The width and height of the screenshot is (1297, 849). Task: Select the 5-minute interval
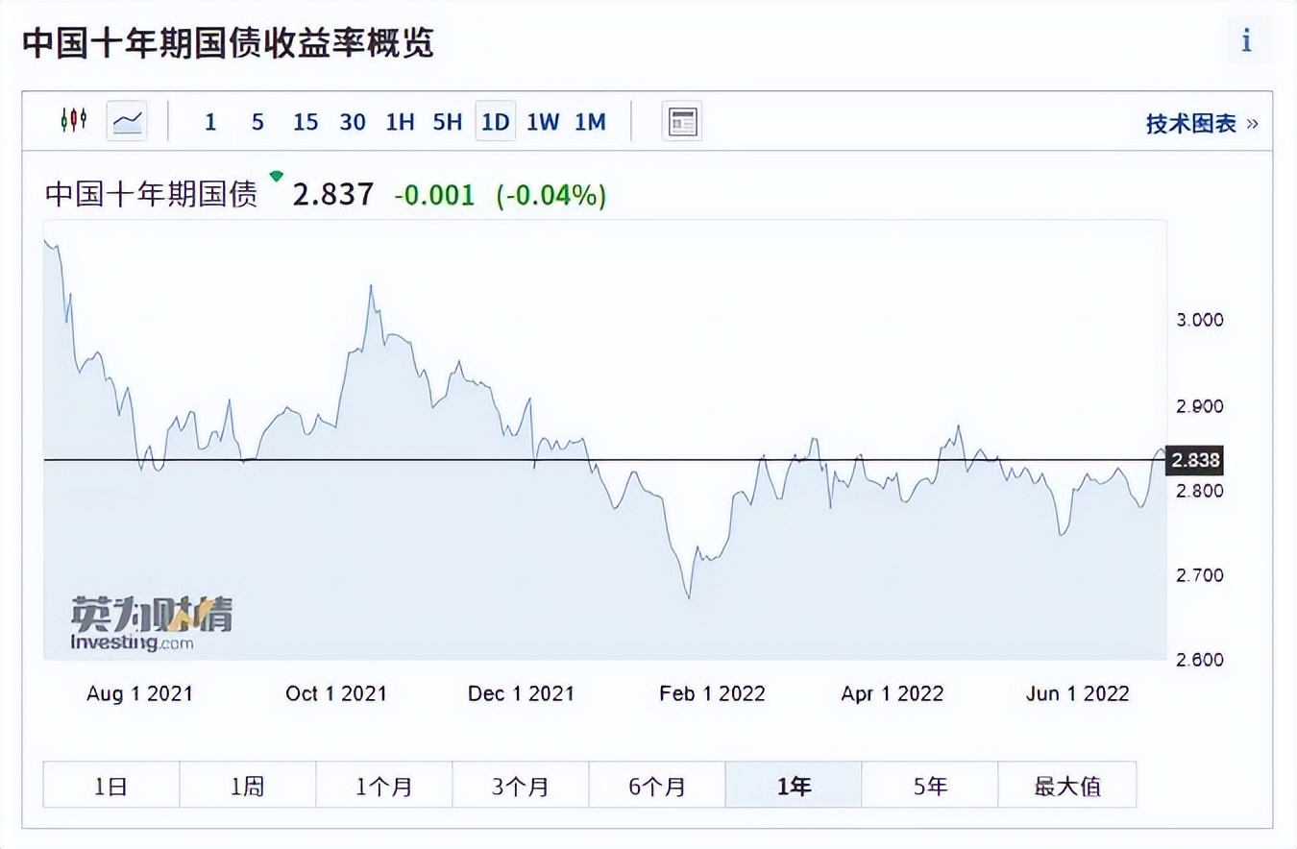tap(257, 122)
